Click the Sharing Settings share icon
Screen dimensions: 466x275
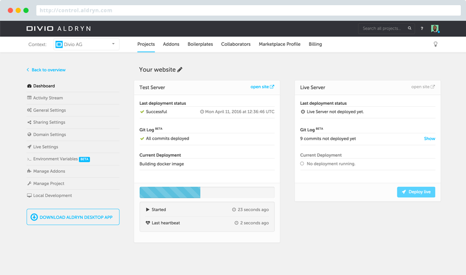(x=29, y=122)
